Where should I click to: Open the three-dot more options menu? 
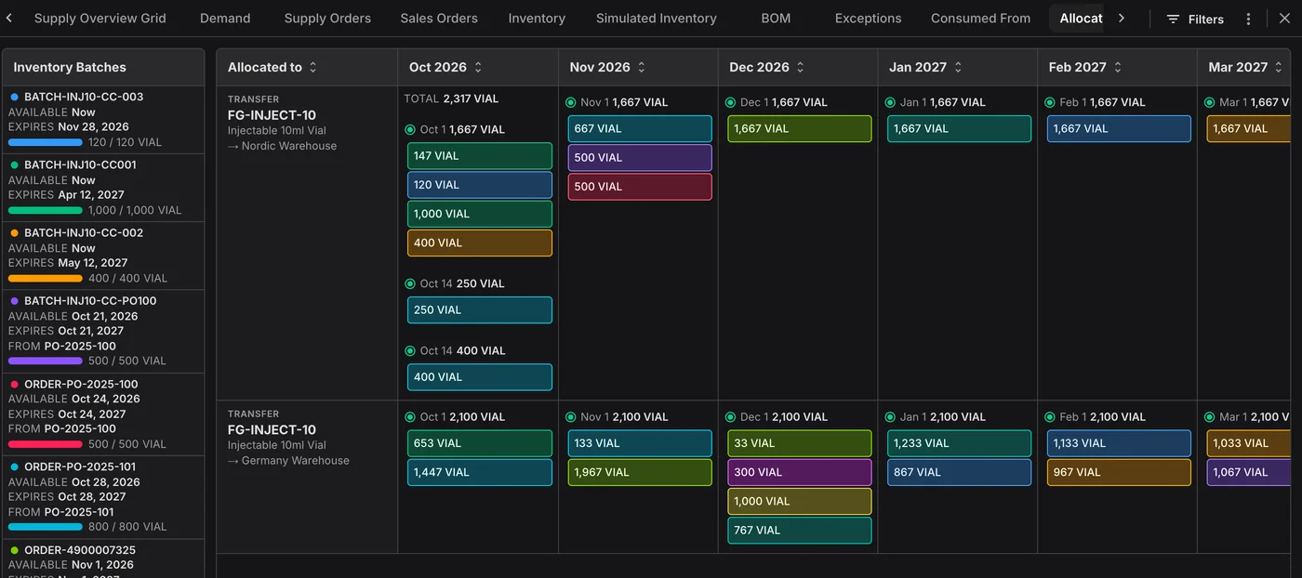(x=1248, y=19)
